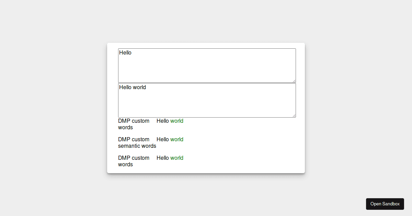Click "Hello" in the bottom diff result

click(x=163, y=158)
